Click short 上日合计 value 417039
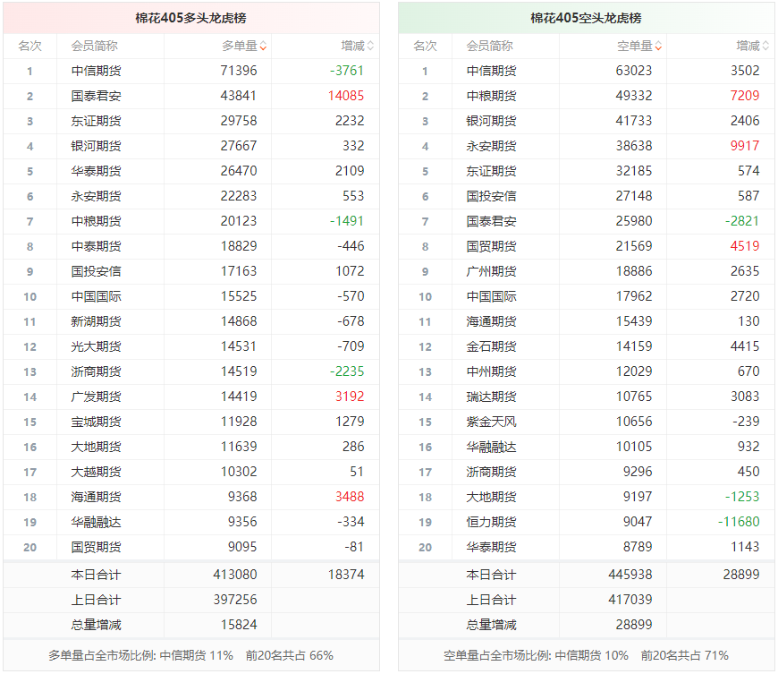The height and width of the screenshot is (674, 778). pos(630,600)
